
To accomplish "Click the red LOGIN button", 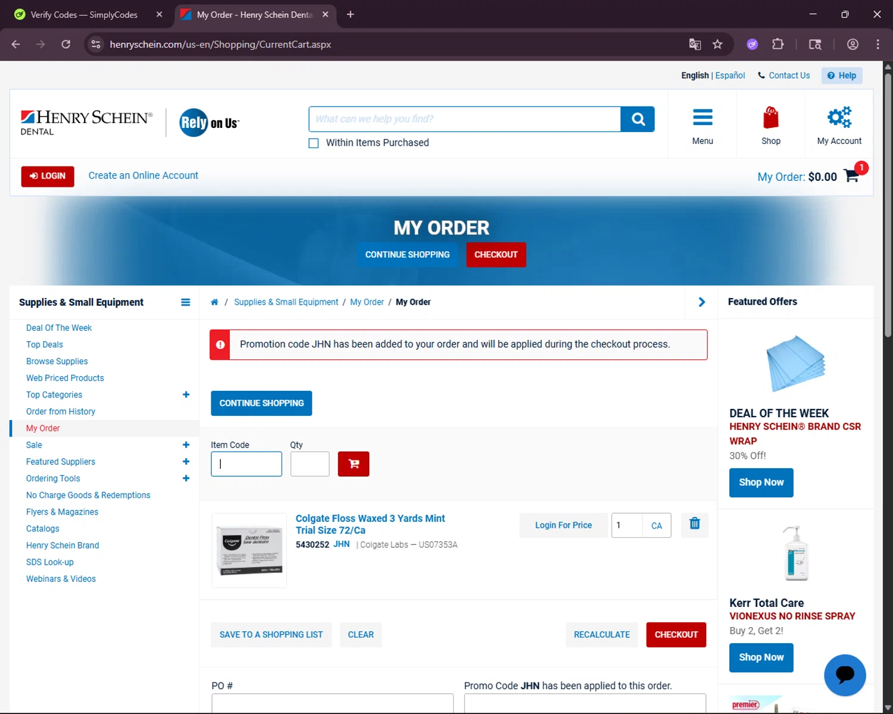I will [48, 176].
